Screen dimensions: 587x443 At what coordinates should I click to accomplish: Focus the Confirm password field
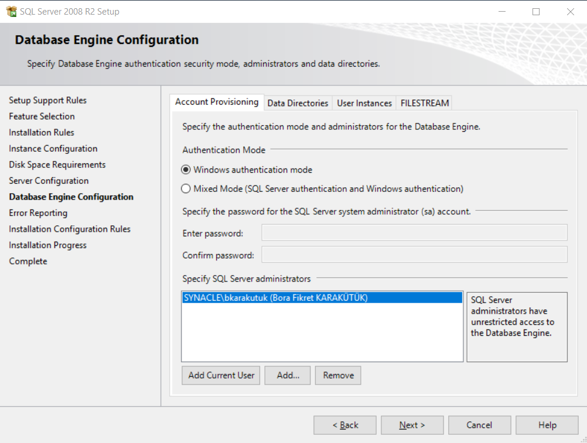414,255
